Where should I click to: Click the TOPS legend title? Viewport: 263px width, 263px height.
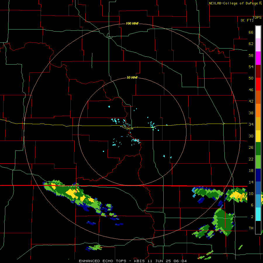[257, 18]
